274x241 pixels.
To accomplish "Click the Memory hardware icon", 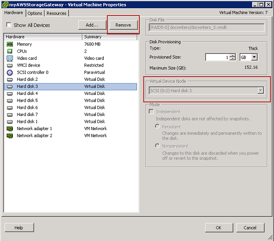I will pos(10,44).
